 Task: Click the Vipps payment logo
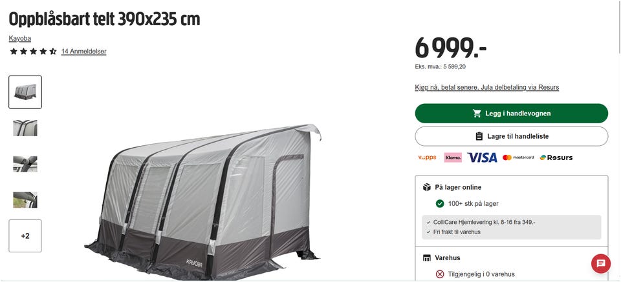(x=427, y=157)
